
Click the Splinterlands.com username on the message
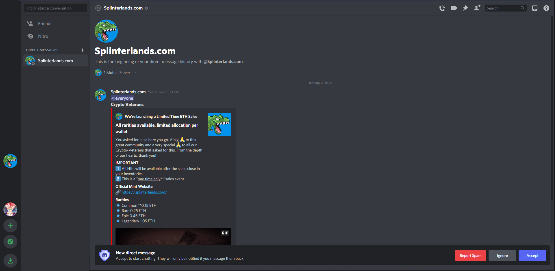point(128,92)
